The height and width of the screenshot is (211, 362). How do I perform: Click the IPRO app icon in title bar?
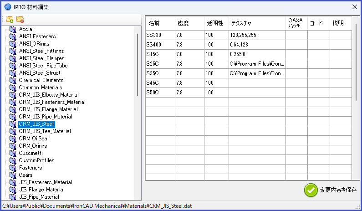8,7
